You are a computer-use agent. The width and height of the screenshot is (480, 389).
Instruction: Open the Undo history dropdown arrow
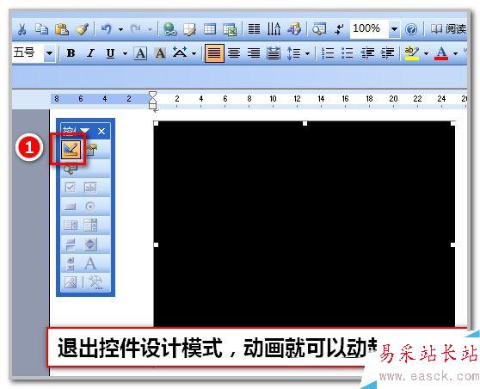tap(121, 30)
